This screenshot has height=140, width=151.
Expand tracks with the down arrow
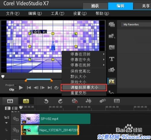(6, 123)
